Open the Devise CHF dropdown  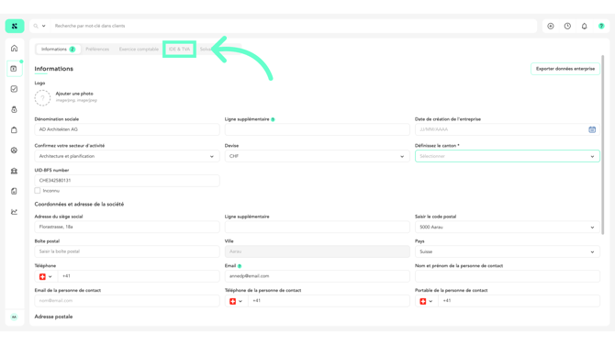[x=317, y=156]
